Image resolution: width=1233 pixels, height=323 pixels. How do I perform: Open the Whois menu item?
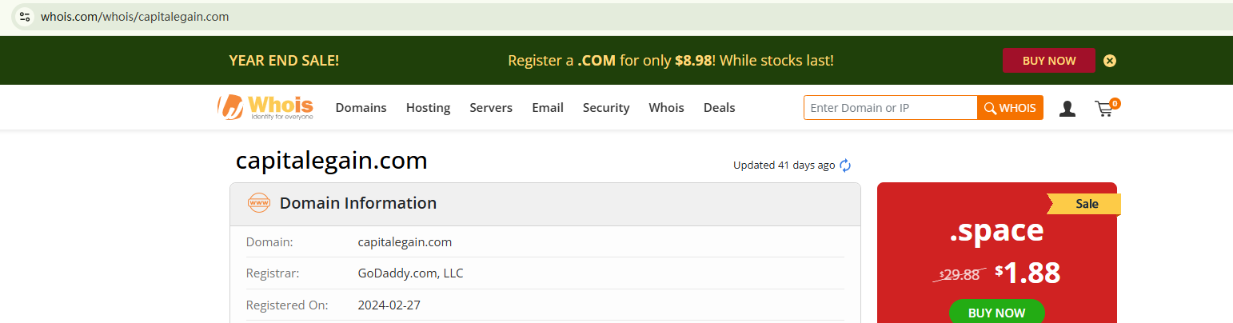[666, 108]
